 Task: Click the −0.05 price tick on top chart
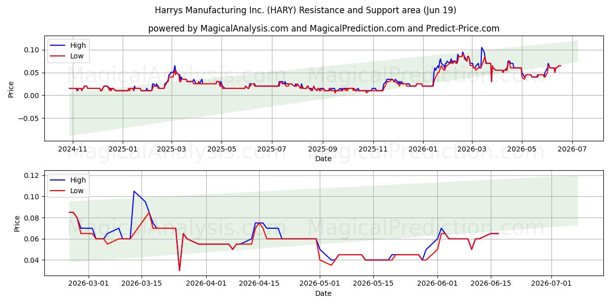coord(30,118)
